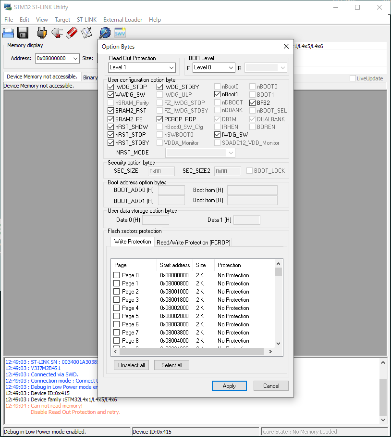
Task: Open the Read Out Protection dropdown
Action: pos(142,67)
